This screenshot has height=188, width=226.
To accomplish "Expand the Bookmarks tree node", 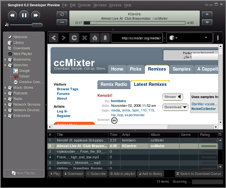I will pos(5,59).
